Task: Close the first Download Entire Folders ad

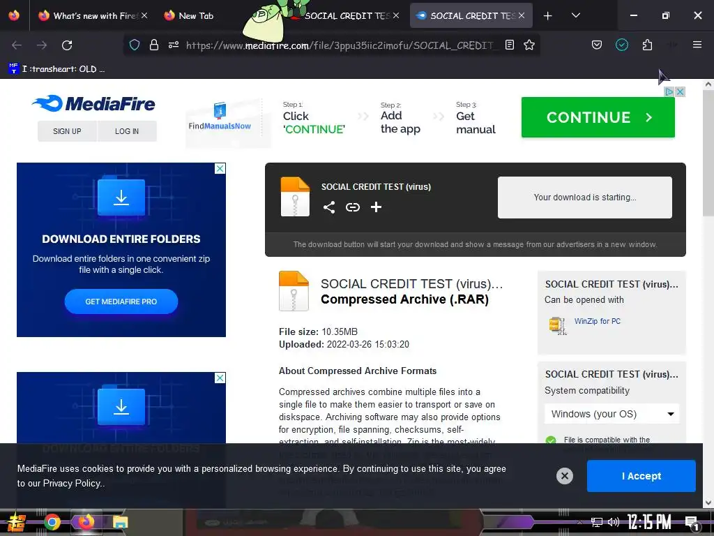Action: click(x=220, y=169)
